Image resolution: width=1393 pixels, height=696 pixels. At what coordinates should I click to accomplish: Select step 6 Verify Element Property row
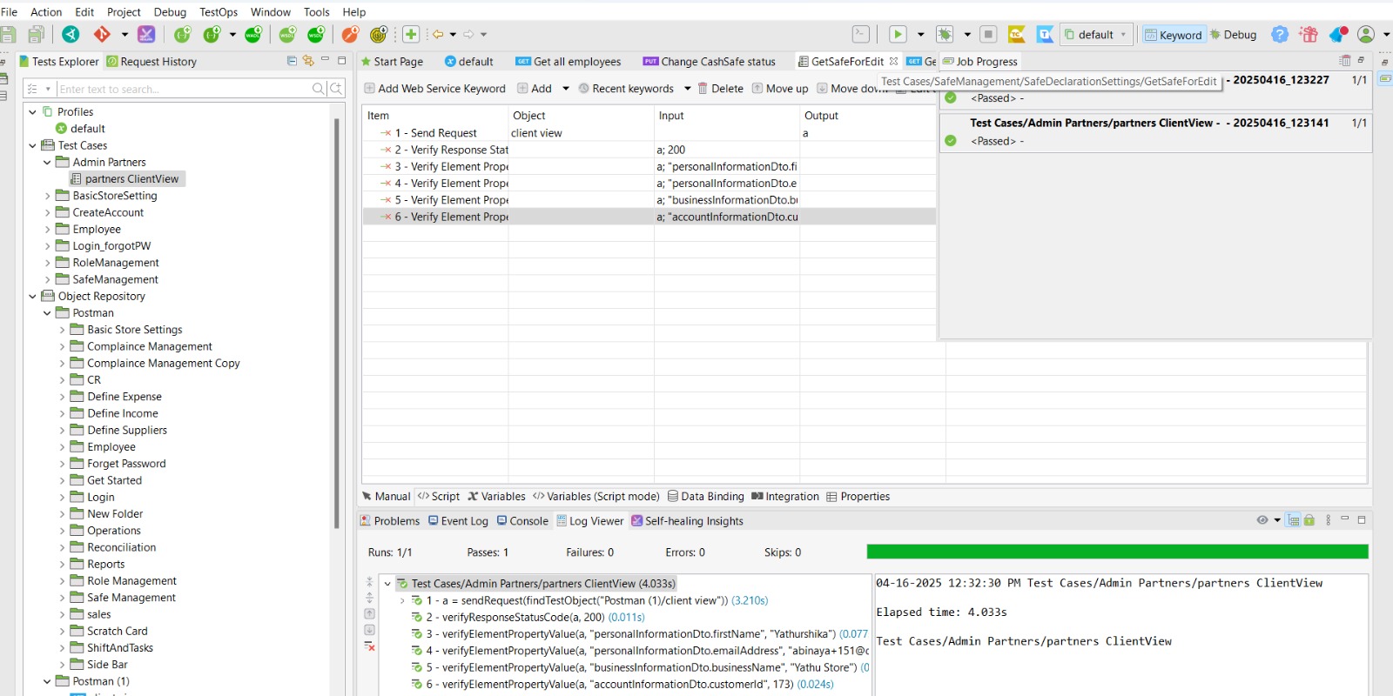[x=649, y=217]
